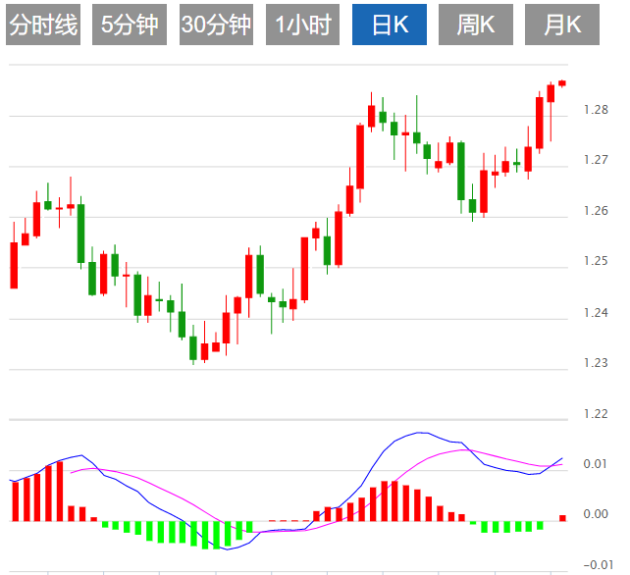Click the -0.01 MACD axis label
The image size is (630, 575).
(599, 564)
